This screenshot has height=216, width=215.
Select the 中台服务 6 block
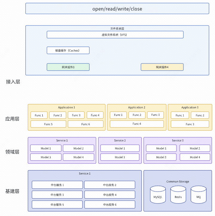pyautogui.click(x=110, y=205)
